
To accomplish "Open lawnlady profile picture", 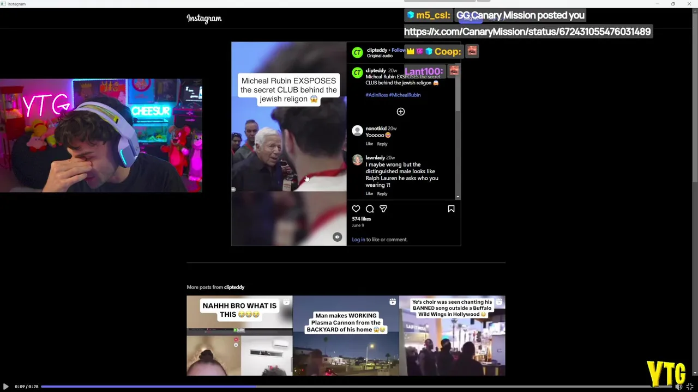I will tap(357, 160).
